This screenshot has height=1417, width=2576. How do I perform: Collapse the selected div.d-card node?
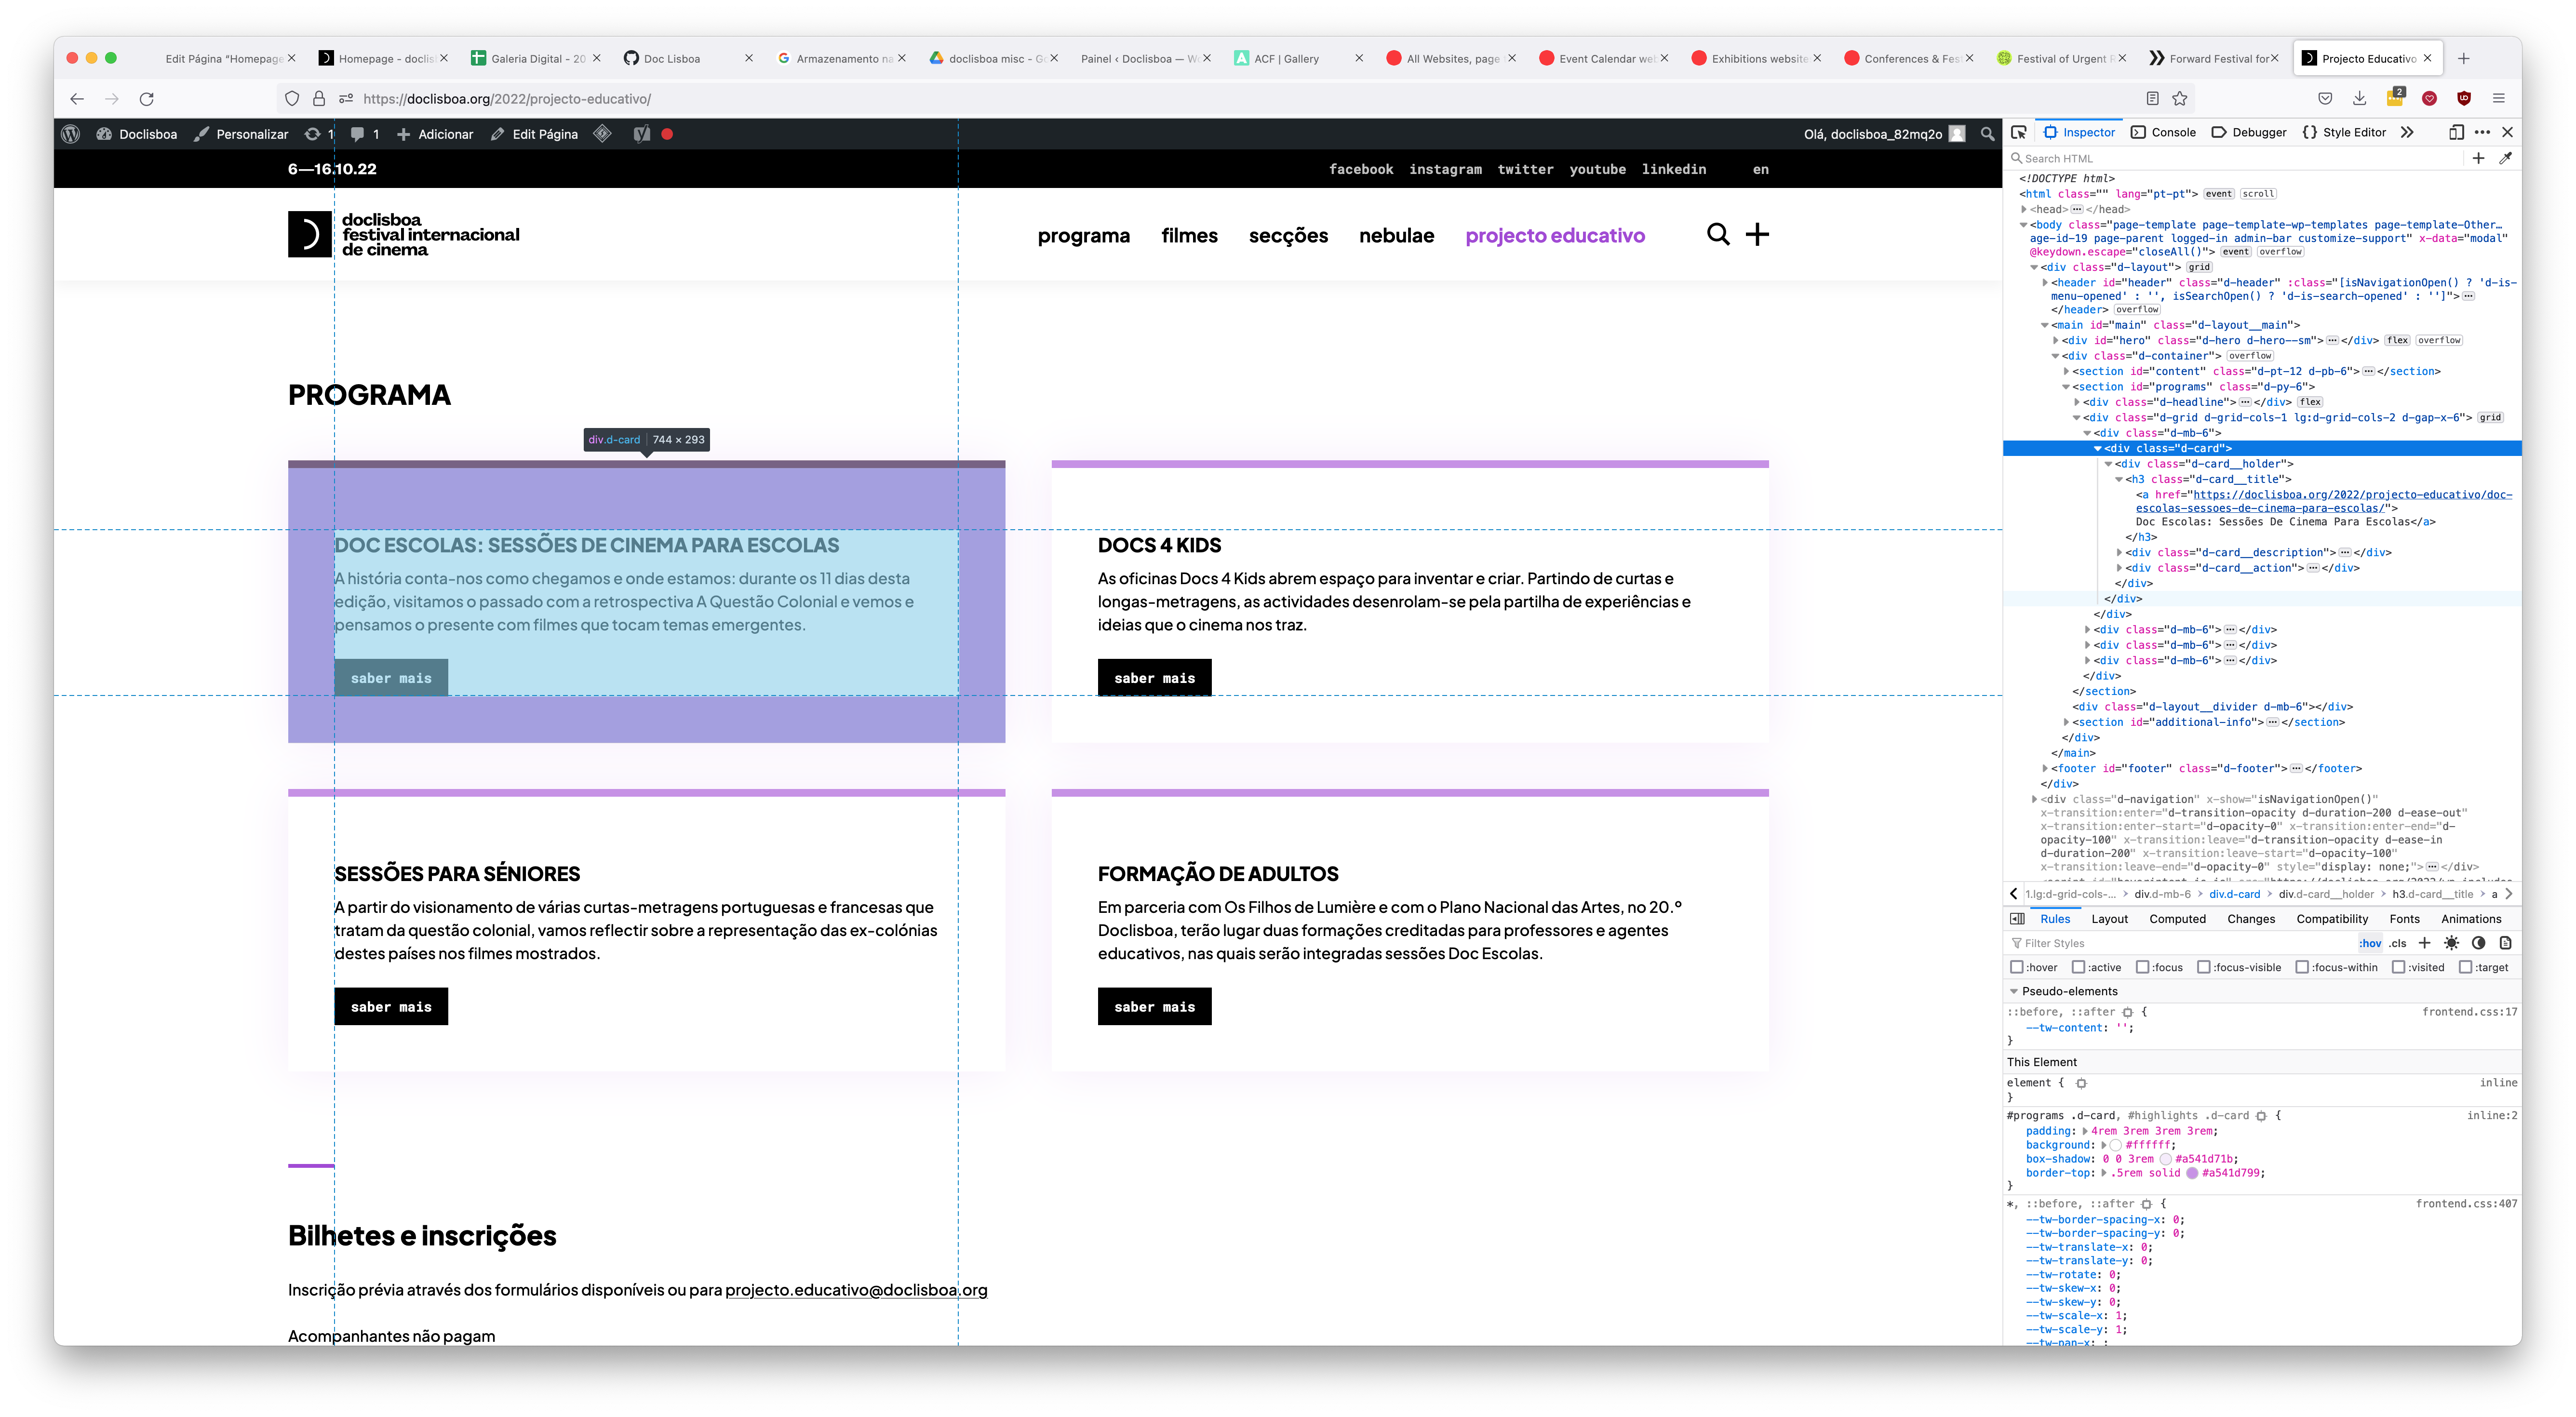click(2098, 448)
